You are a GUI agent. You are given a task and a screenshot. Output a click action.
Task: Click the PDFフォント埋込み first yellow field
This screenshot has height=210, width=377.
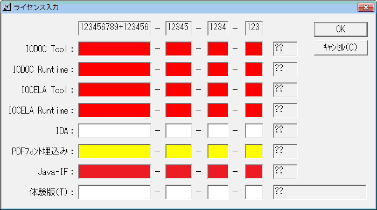[x=114, y=151]
